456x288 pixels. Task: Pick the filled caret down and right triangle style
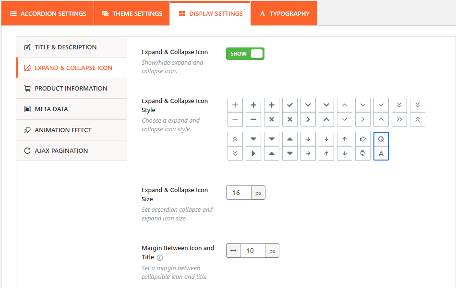tap(253, 146)
